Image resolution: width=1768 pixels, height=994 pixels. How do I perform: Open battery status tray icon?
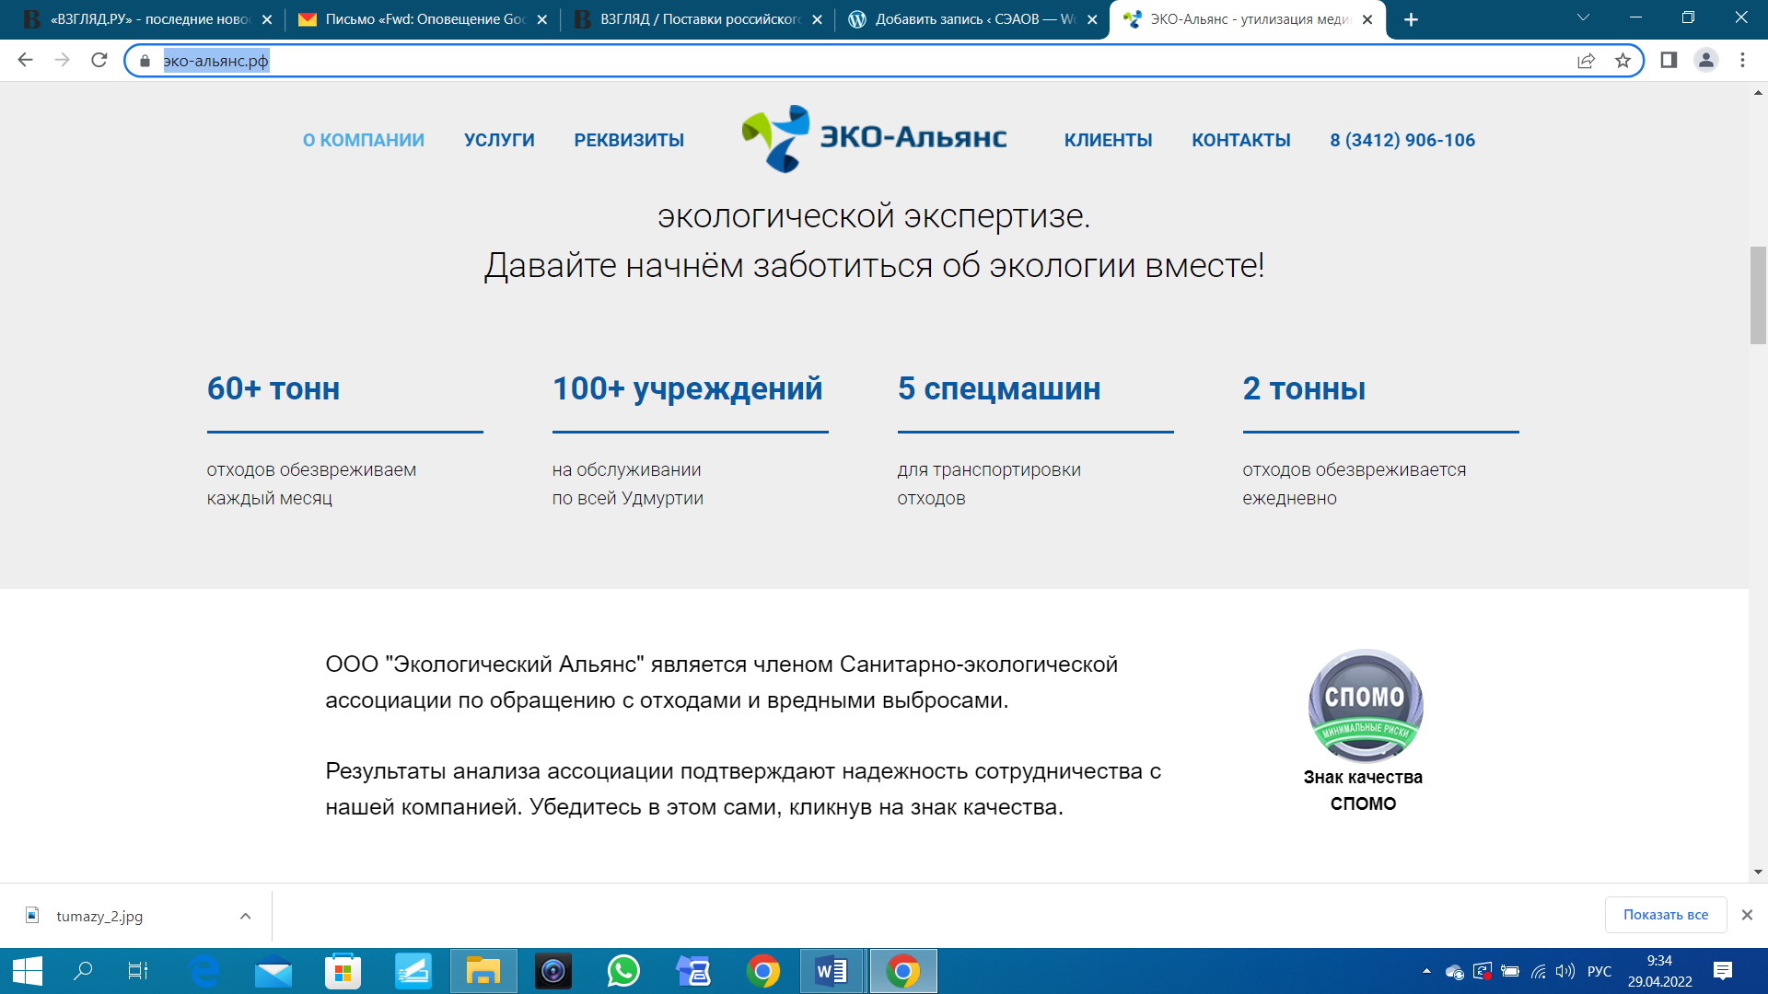(x=1510, y=971)
